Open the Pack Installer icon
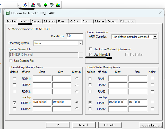The height and width of the screenshot is (129, 165). pos(58,5)
